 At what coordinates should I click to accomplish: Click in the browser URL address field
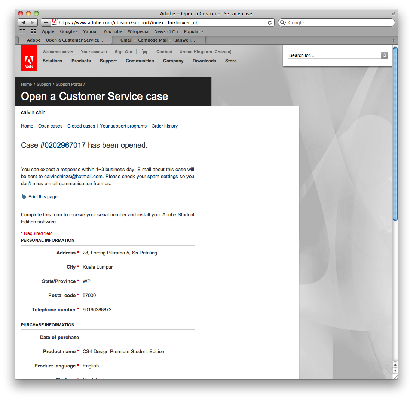[x=162, y=23]
